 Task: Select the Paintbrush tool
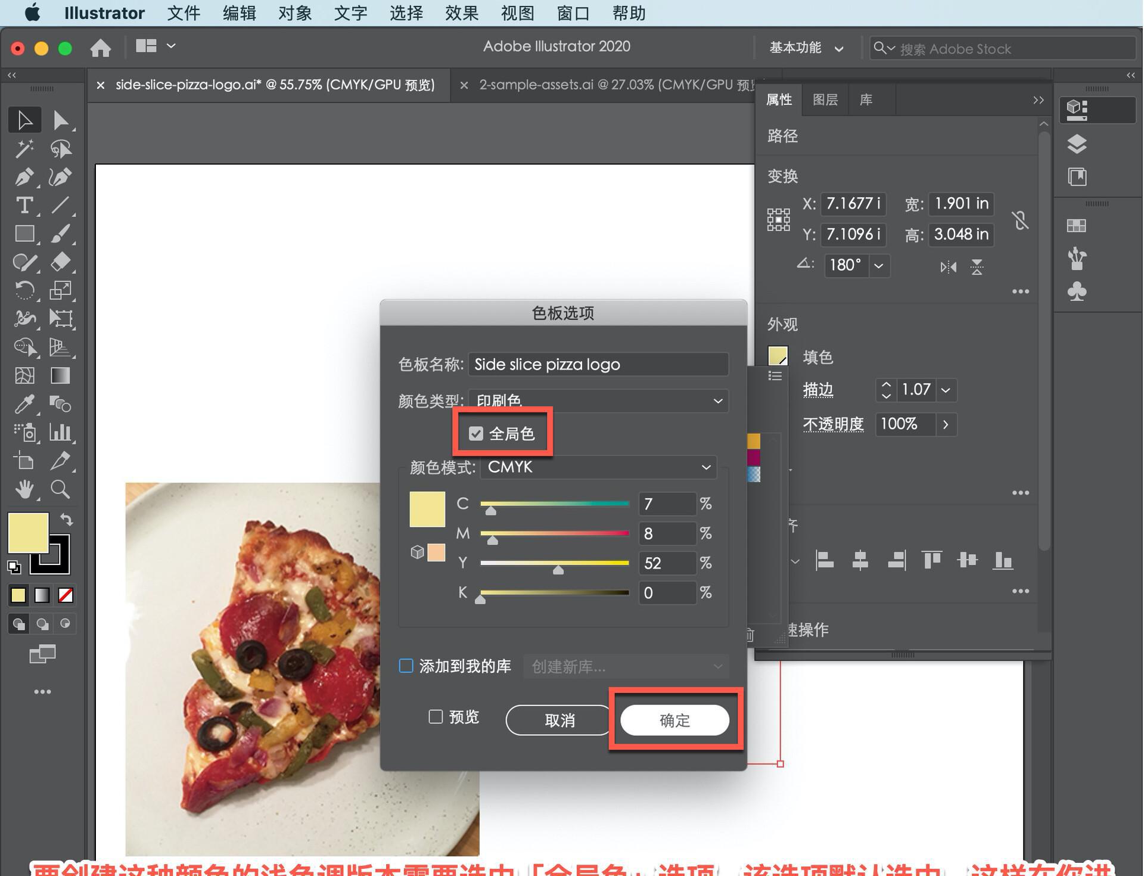point(60,234)
